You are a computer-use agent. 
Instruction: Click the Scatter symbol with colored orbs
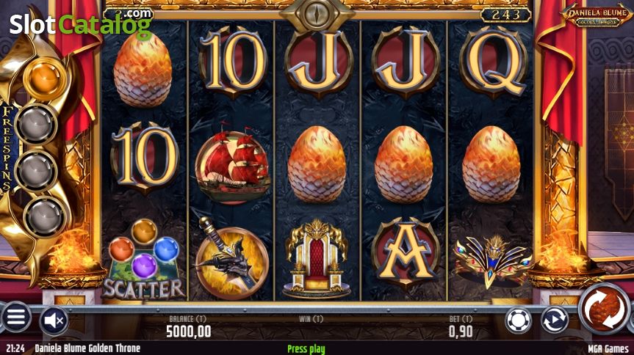(x=143, y=260)
